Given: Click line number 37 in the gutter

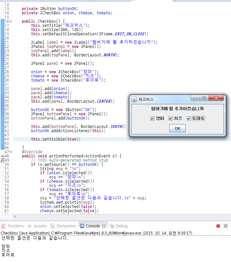Looking at the screenshot, I should pos(7,110).
